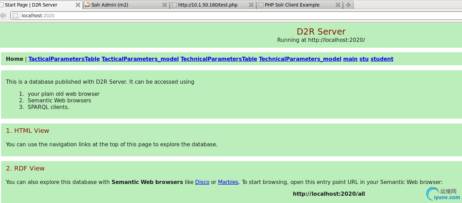The height and width of the screenshot is (203, 462).
Task: Close the test.php tab
Action: click(x=251, y=5)
